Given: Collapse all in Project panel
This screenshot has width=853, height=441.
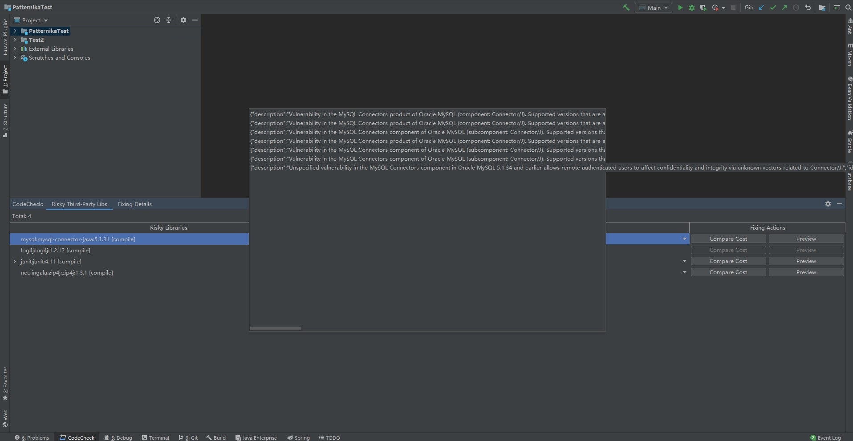Looking at the screenshot, I should click(169, 20).
